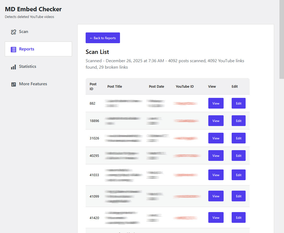The image size is (284, 233).
Task: Click the Post ID column header
Action: click(x=93, y=87)
